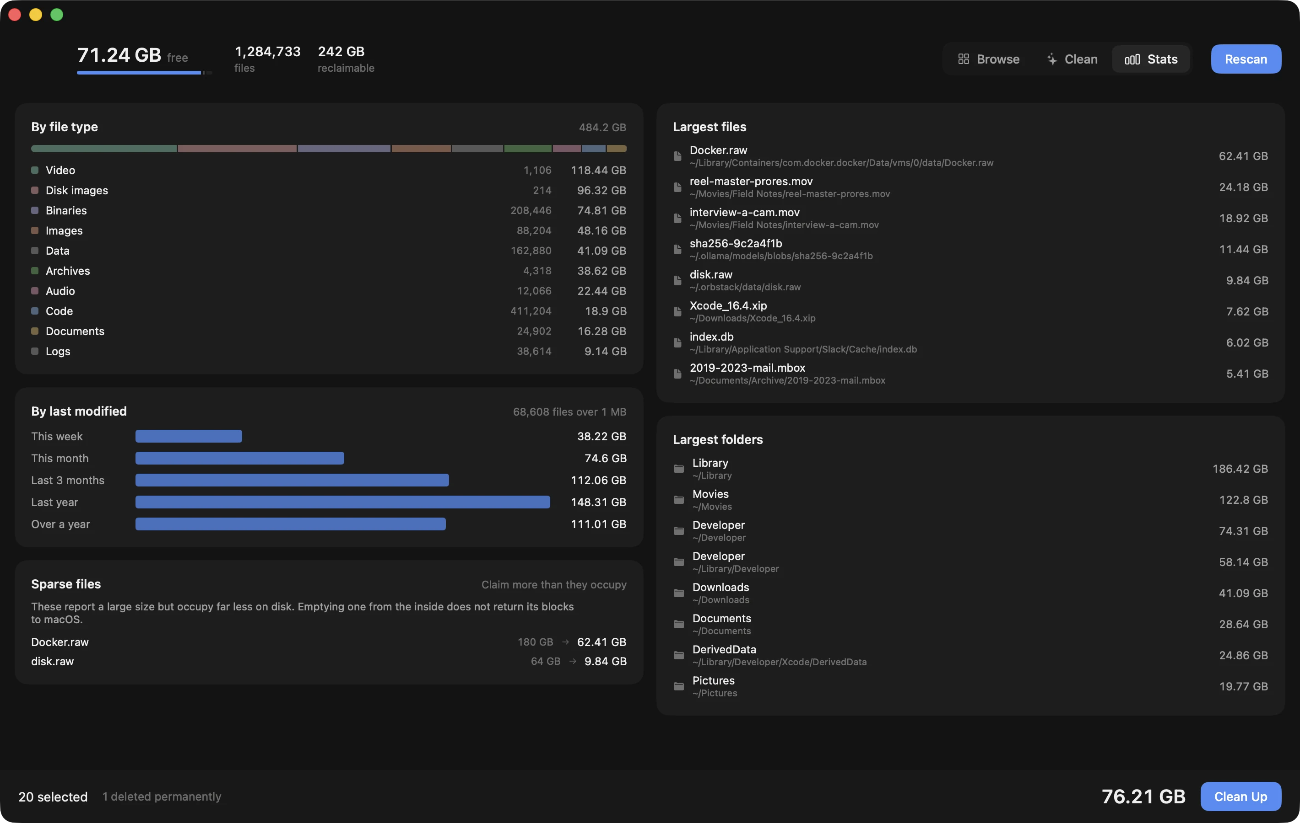Click the free space progress bar
This screenshot has width=1300, height=823.
145,73
